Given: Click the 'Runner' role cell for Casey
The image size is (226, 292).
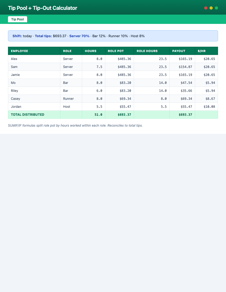Looking at the screenshot, I should pyautogui.click(x=71, y=99).
